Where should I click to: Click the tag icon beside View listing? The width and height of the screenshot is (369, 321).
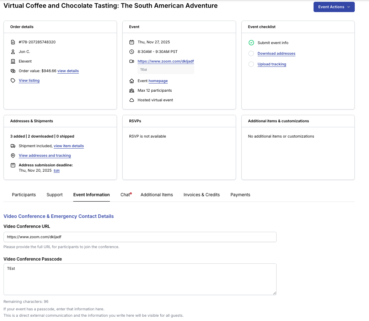(x=13, y=81)
